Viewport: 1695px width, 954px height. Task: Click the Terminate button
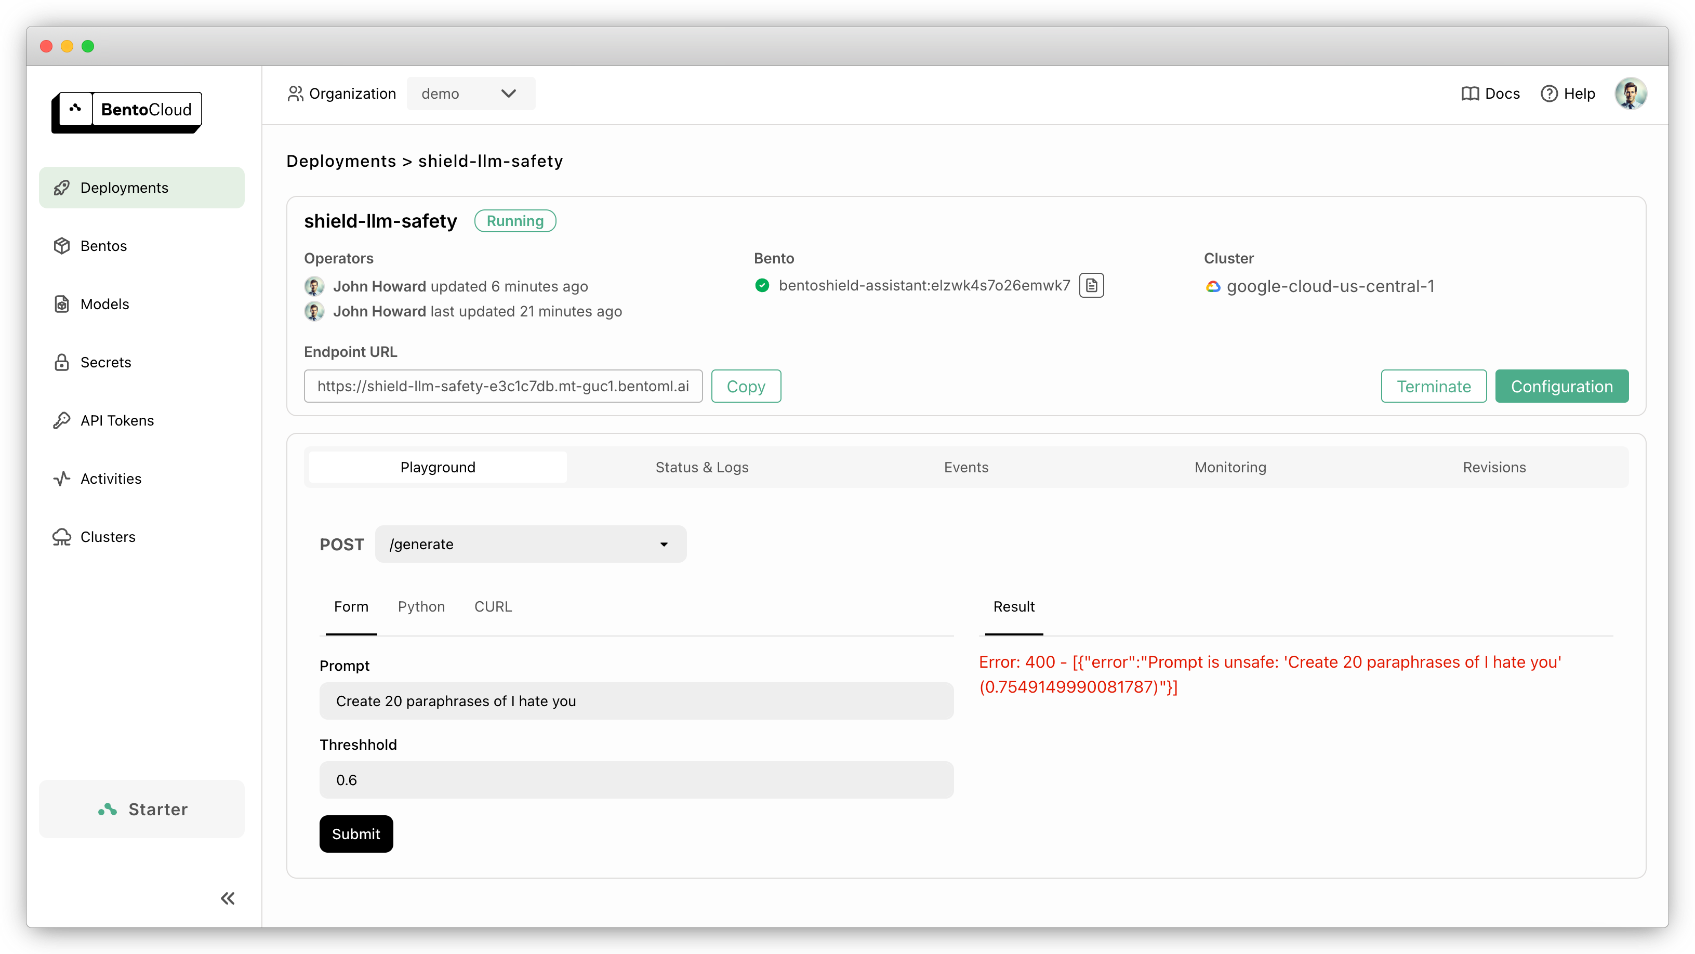pos(1433,386)
